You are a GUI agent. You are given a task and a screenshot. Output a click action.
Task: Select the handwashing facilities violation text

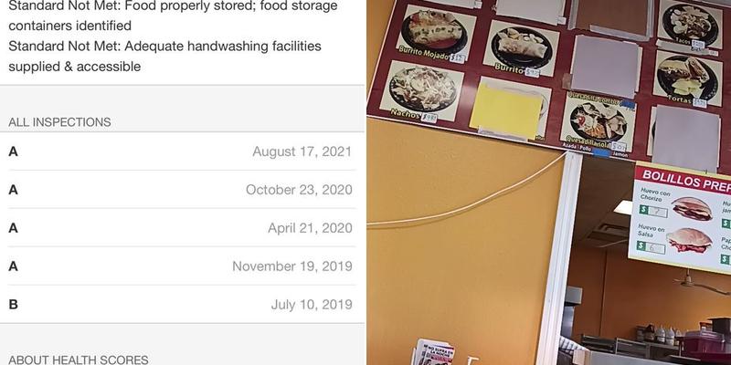pyautogui.click(x=164, y=57)
